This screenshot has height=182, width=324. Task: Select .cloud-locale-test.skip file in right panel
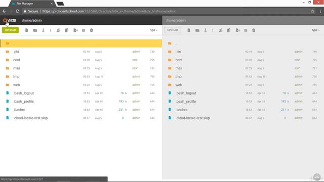click(x=243, y=118)
